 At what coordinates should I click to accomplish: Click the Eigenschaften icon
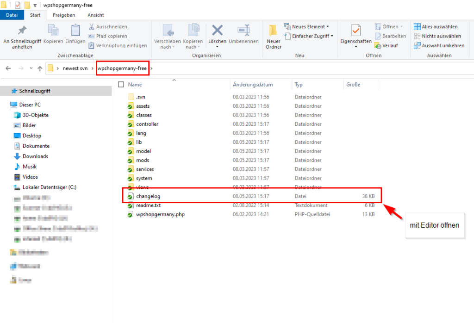pos(356,30)
